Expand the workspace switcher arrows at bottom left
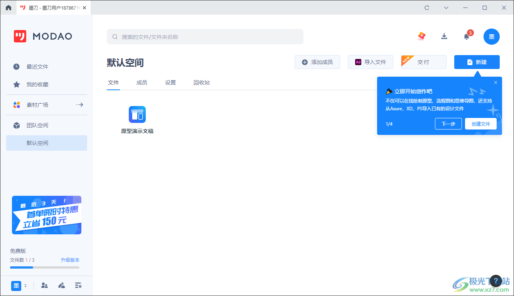Image resolution: width=514 pixels, height=296 pixels. [x=26, y=286]
